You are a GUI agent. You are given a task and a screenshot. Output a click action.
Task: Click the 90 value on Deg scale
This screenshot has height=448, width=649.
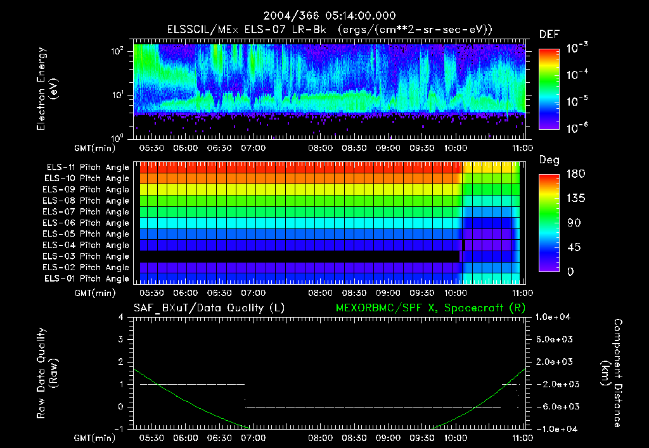tap(574, 223)
